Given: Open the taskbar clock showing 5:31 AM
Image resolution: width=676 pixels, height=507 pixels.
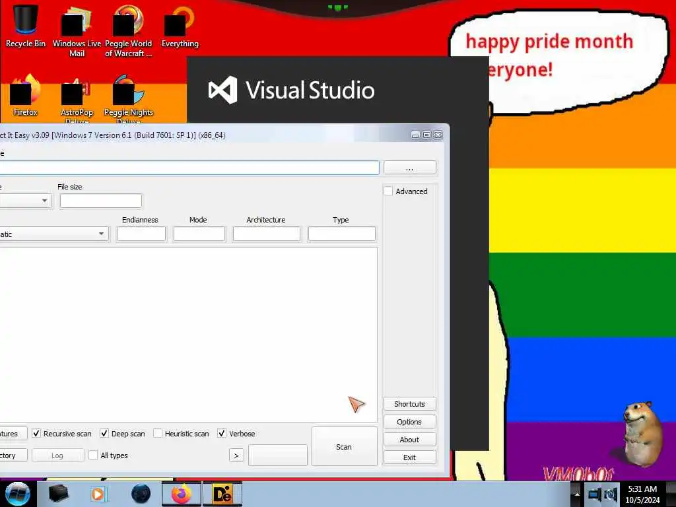Looking at the screenshot, I should [642, 494].
